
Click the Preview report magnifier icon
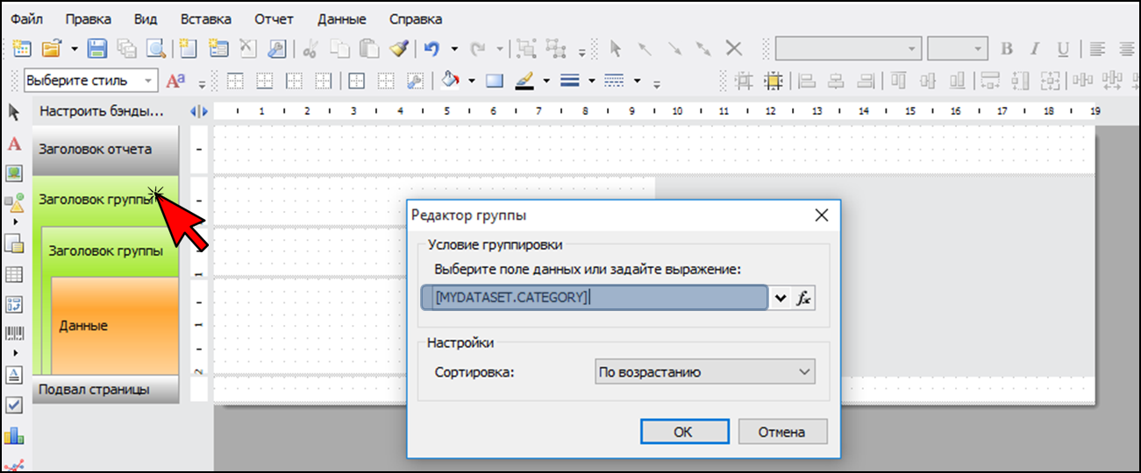155,49
